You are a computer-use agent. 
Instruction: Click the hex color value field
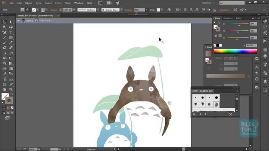click(x=251, y=45)
